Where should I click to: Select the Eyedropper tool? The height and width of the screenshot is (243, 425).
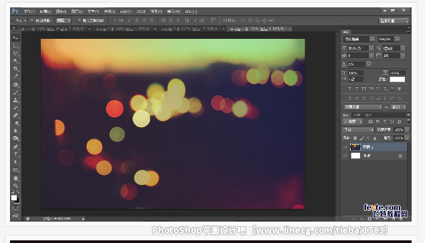pyautogui.click(x=15, y=76)
